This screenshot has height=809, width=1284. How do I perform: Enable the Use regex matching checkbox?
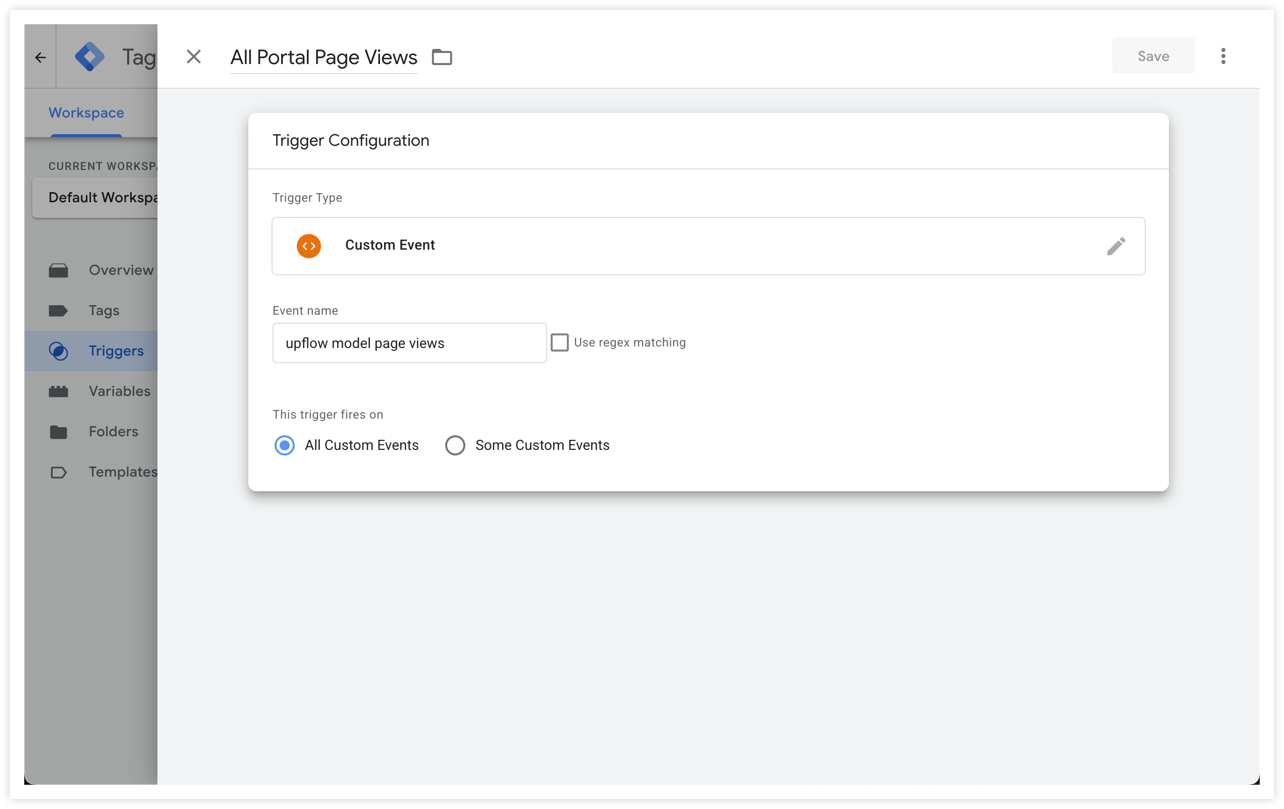(x=559, y=342)
